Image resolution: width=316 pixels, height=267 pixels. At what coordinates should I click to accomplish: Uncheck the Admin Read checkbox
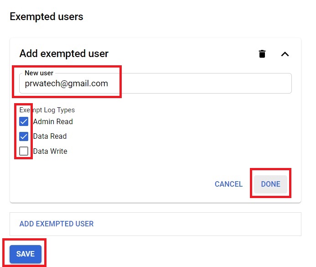[x=24, y=121]
